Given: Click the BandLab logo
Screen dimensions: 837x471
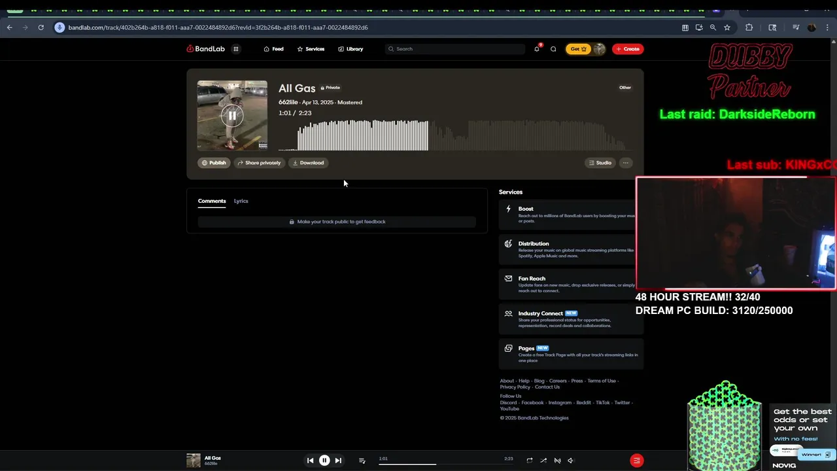Looking at the screenshot, I should [x=205, y=49].
